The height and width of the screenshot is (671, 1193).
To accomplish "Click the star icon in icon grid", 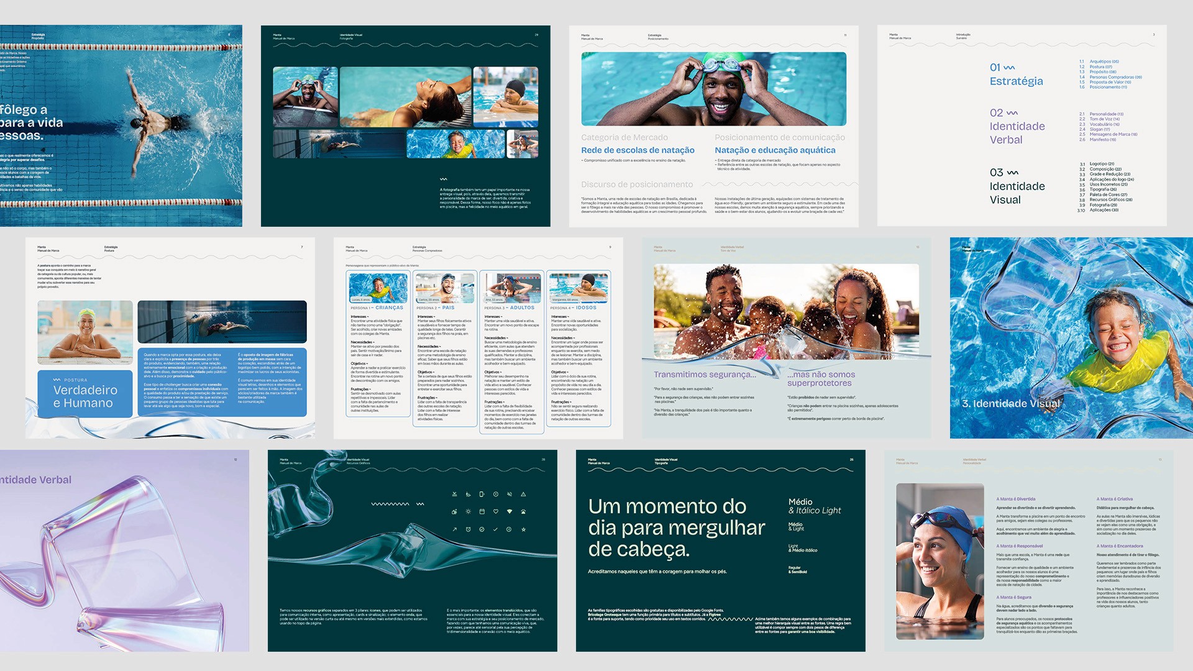I will (x=524, y=529).
